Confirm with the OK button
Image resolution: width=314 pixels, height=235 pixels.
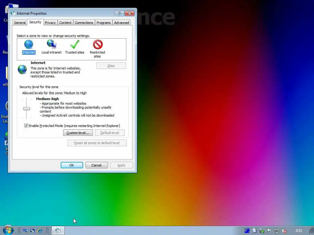pos(72,165)
